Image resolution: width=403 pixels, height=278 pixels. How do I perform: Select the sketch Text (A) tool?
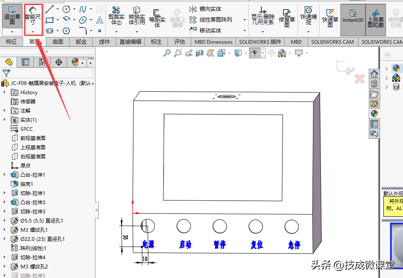100,20
